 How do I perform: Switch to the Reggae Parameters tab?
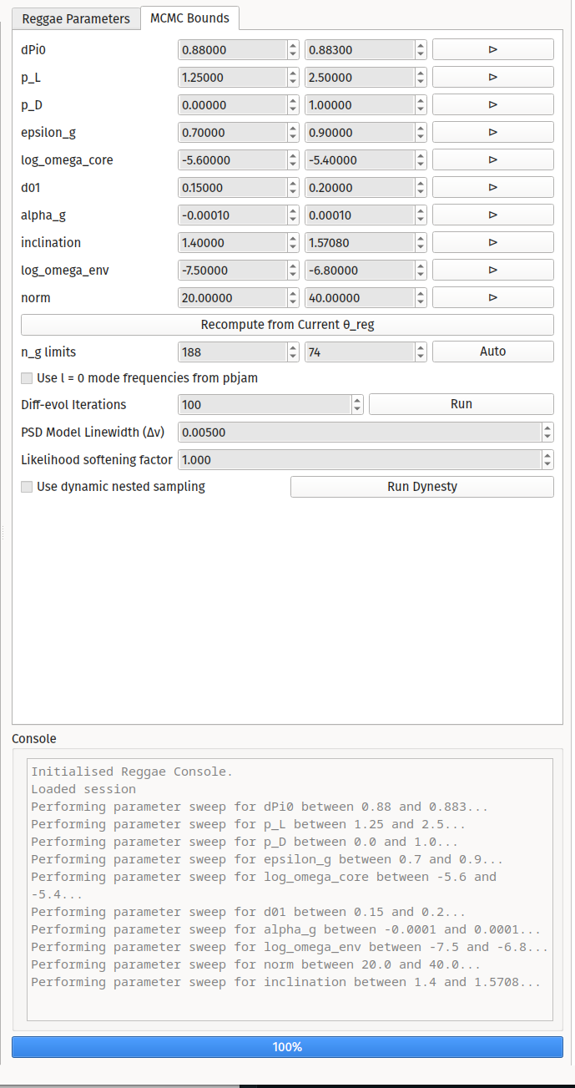tap(76, 18)
